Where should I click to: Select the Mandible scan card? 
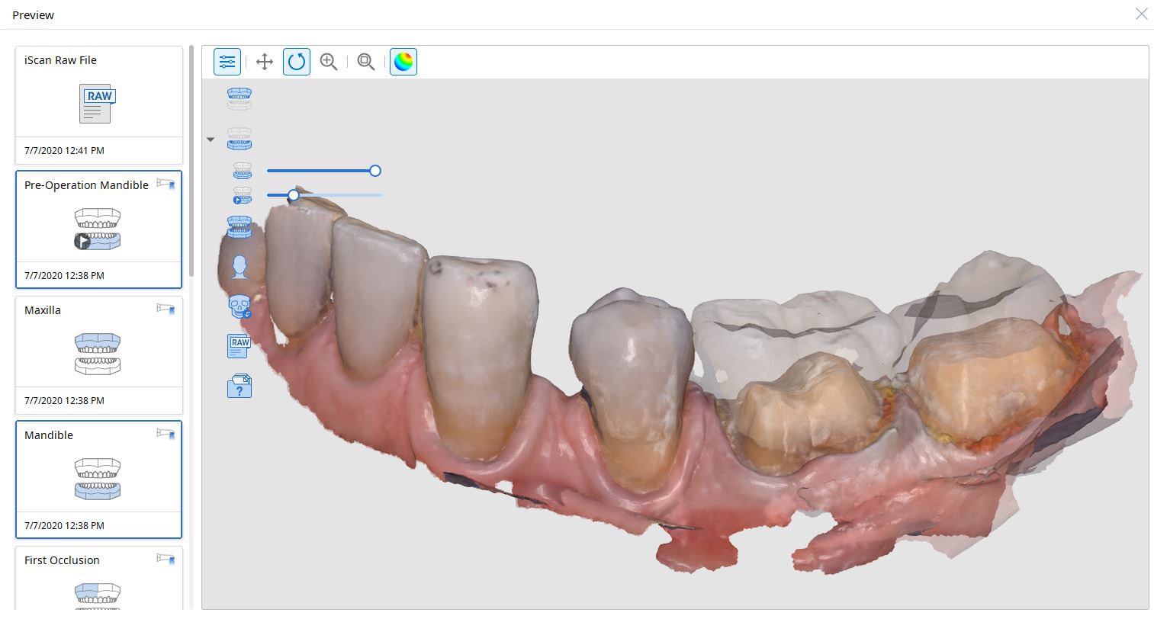pyautogui.click(x=99, y=479)
